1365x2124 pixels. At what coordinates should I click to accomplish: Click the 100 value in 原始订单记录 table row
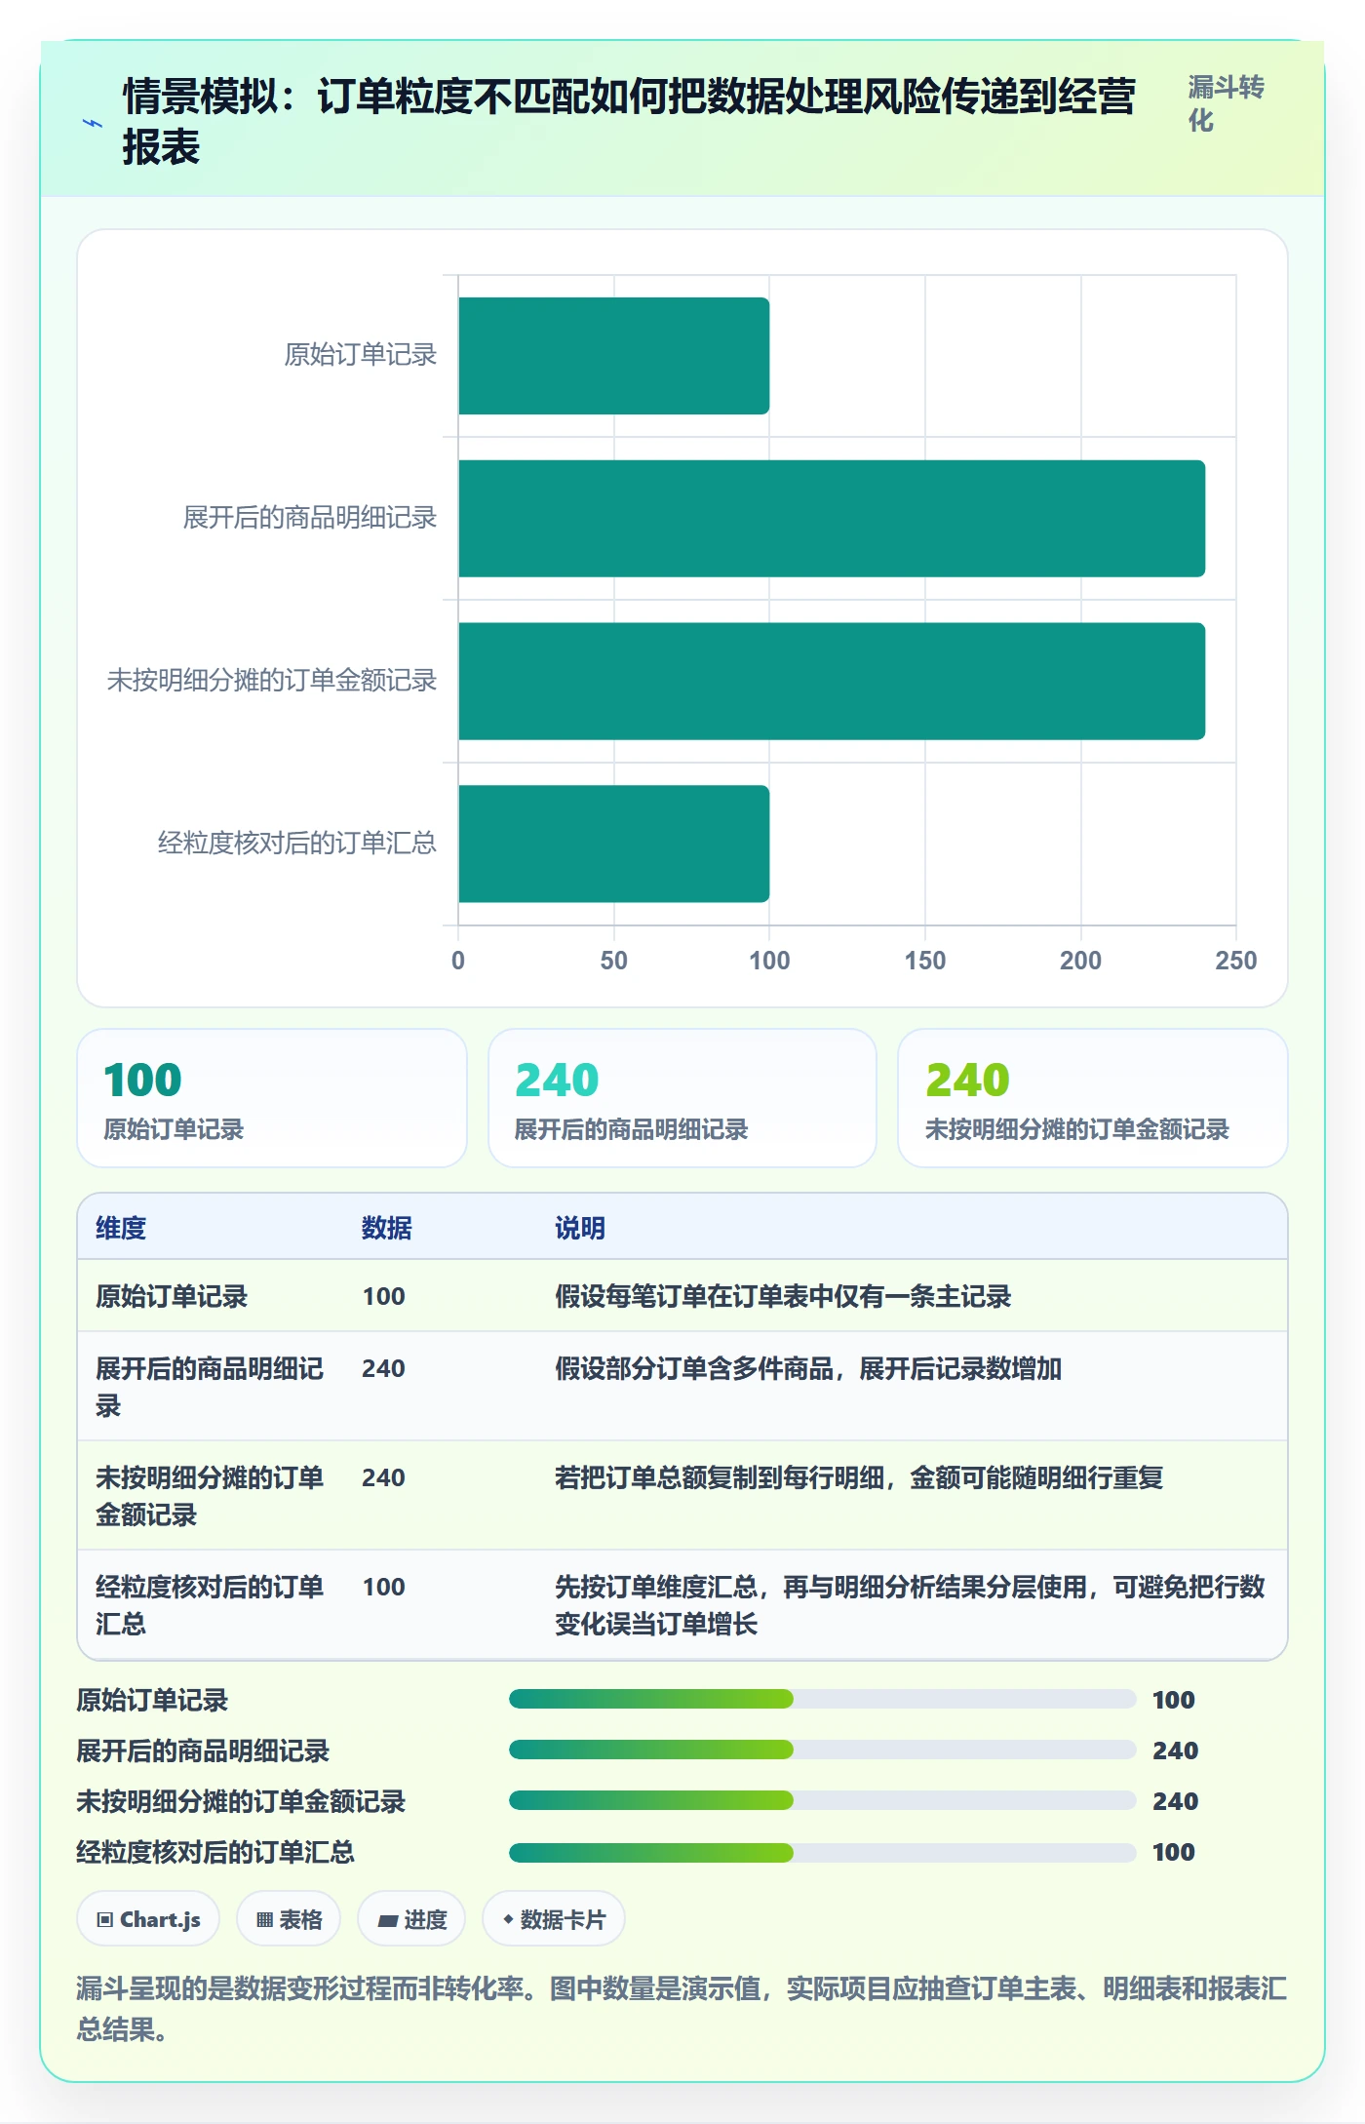(384, 1296)
